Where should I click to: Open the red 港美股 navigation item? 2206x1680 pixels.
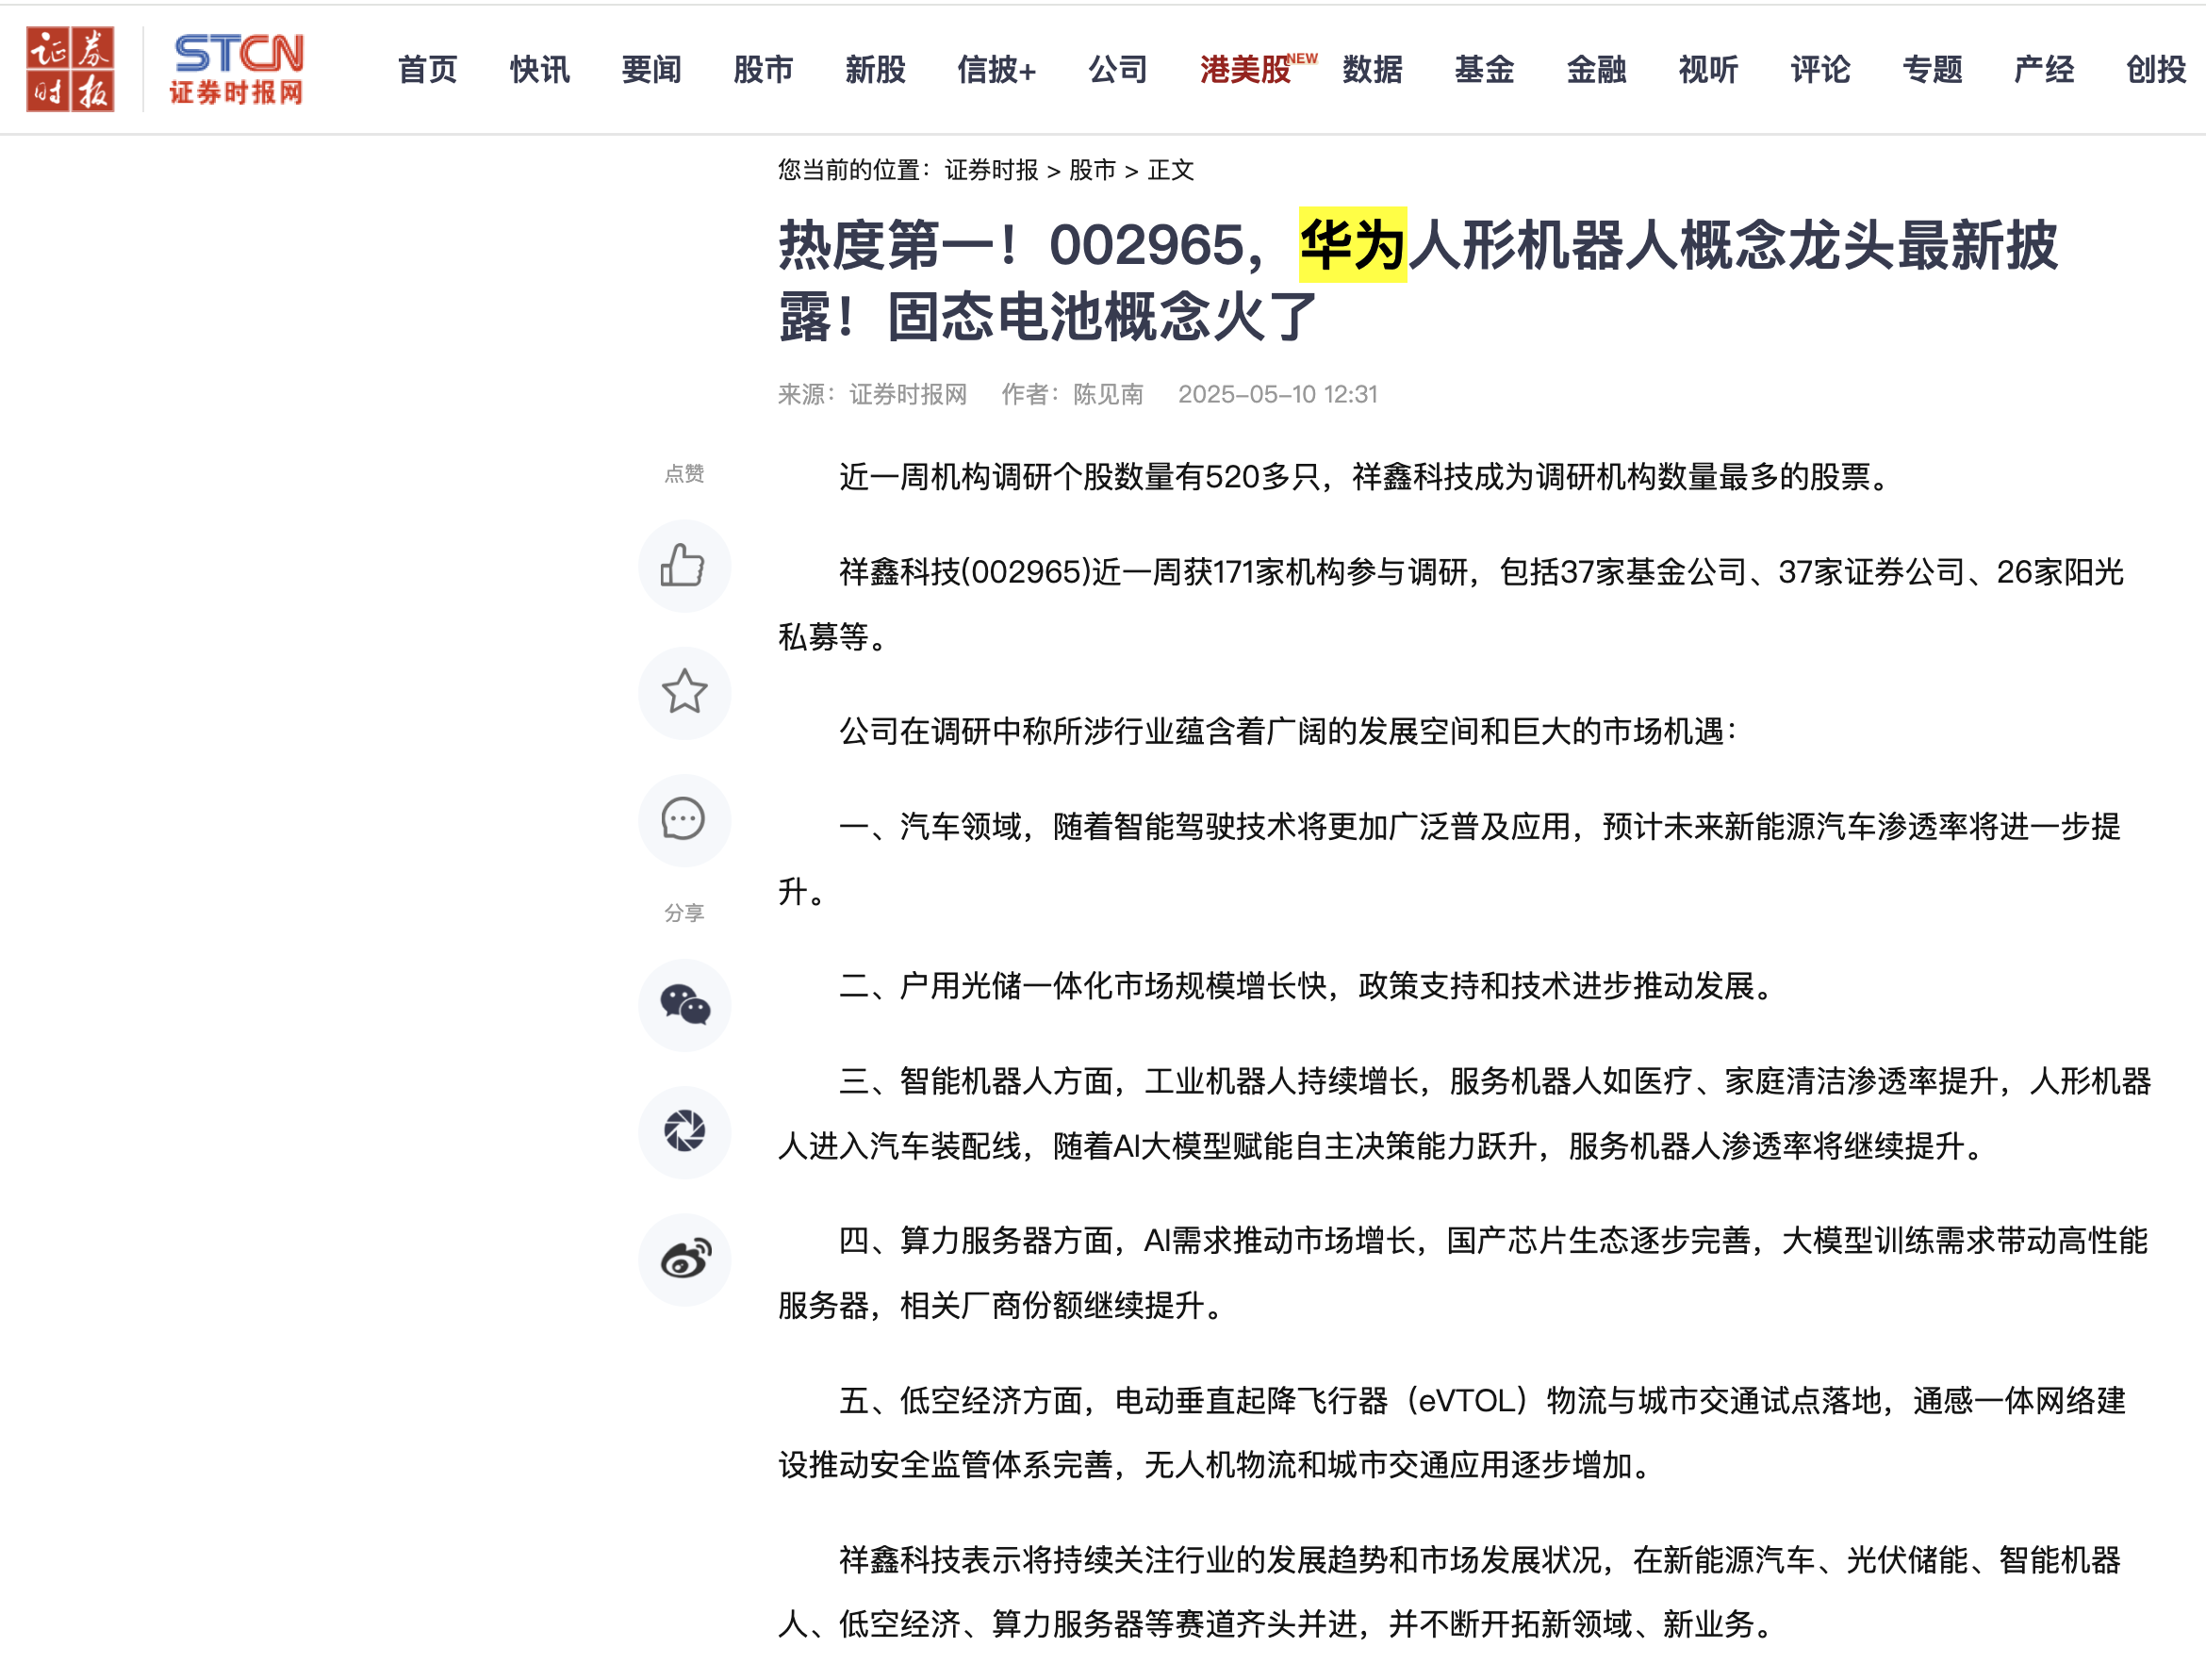[x=1245, y=69]
